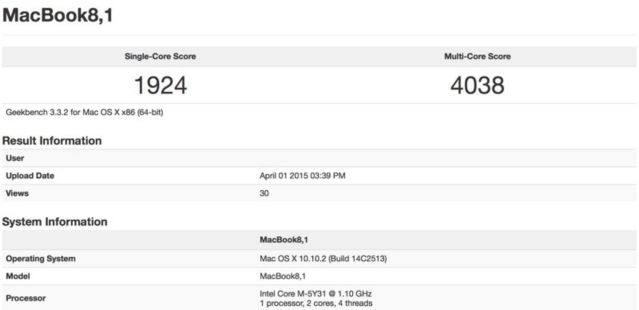Click the Upload Date row label
639x310 pixels.
click(x=30, y=175)
